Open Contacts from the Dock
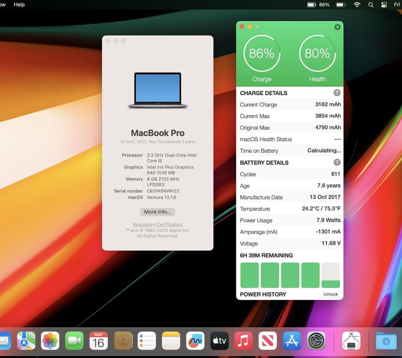Screen dimensions: 402x358 (123, 341)
